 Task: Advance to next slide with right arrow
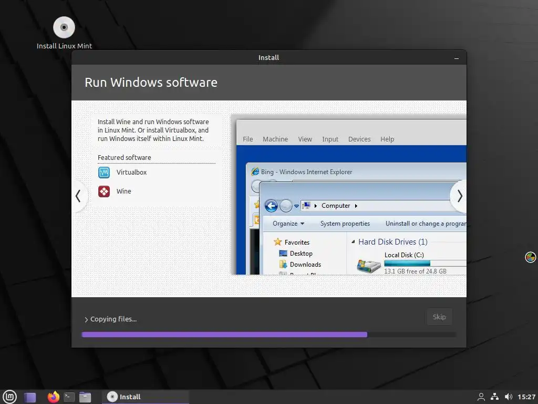[459, 196]
